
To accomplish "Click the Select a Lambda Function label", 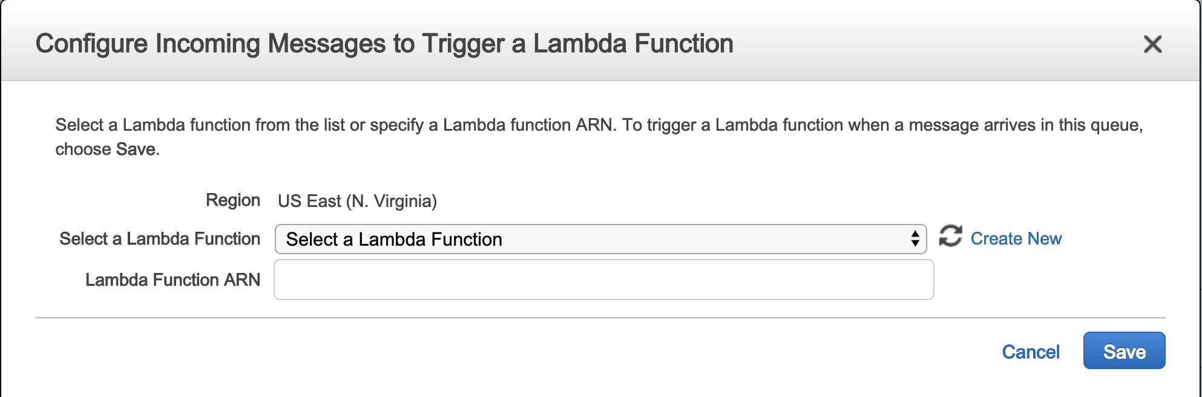I will click(x=160, y=238).
